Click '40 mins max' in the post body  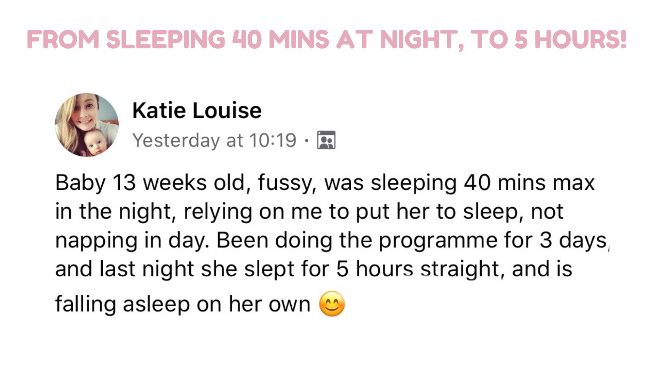(x=529, y=183)
